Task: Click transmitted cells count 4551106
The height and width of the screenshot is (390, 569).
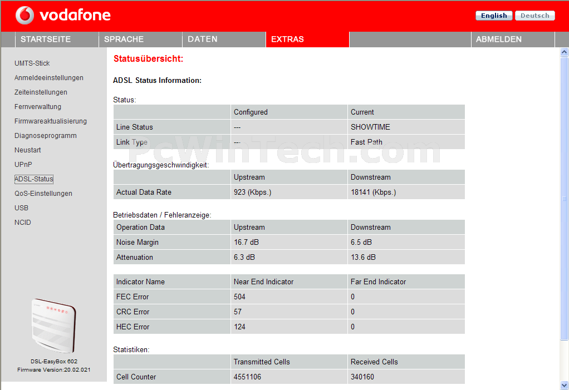Action: coord(248,377)
